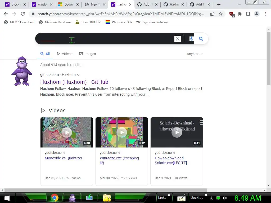Open the BonziBuddy taskbar icon
Image resolution: width=271 pixels, height=203 pixels.
coord(72,198)
